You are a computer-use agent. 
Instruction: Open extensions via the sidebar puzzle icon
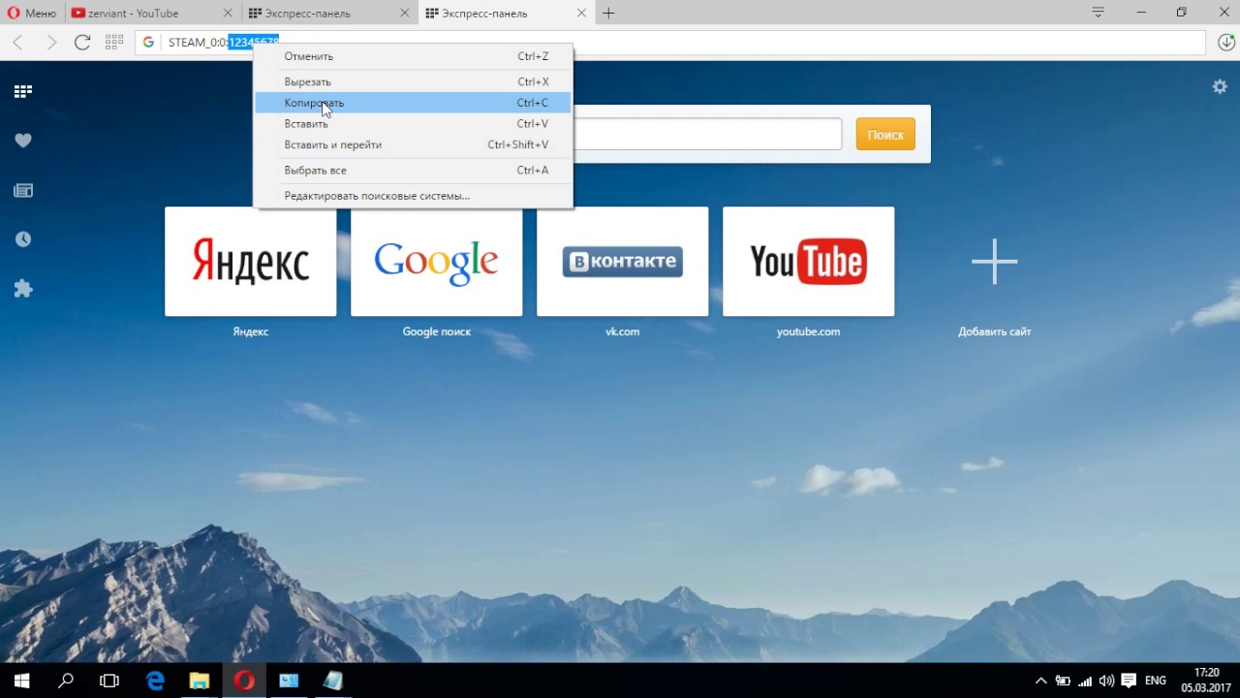(x=23, y=289)
